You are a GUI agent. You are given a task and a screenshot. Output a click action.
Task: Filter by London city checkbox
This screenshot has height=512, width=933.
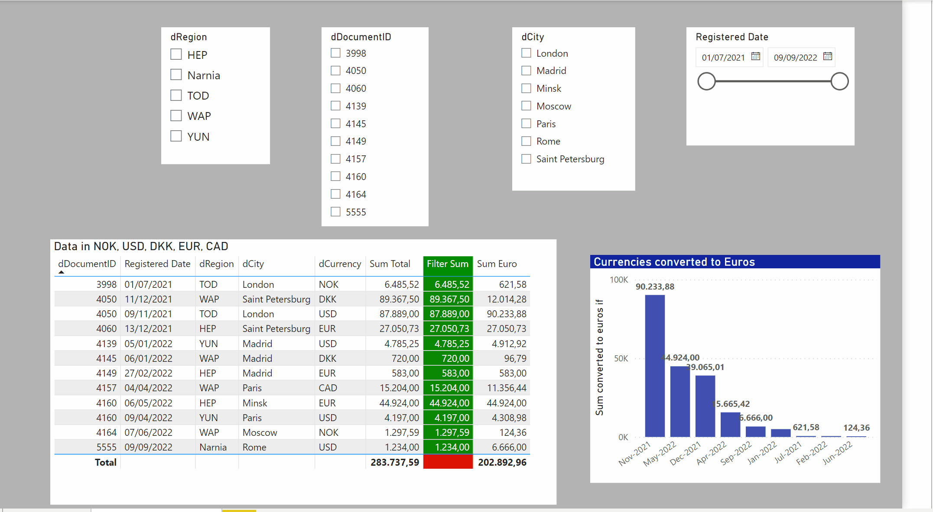tap(526, 53)
